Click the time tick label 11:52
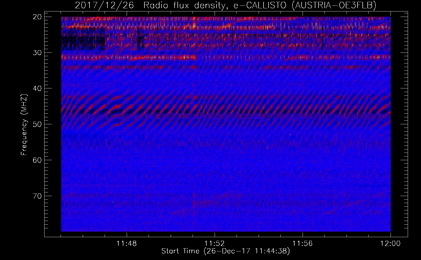 [215, 244]
